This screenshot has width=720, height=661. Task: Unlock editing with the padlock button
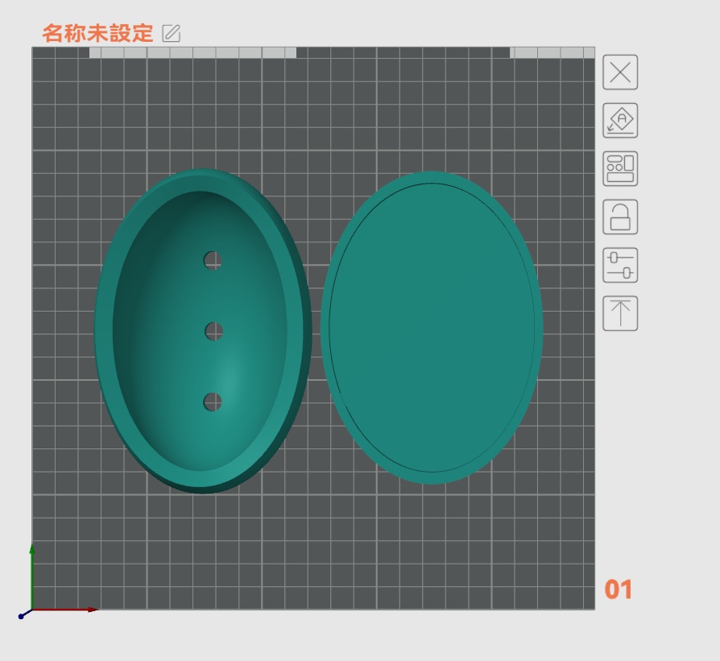click(620, 217)
